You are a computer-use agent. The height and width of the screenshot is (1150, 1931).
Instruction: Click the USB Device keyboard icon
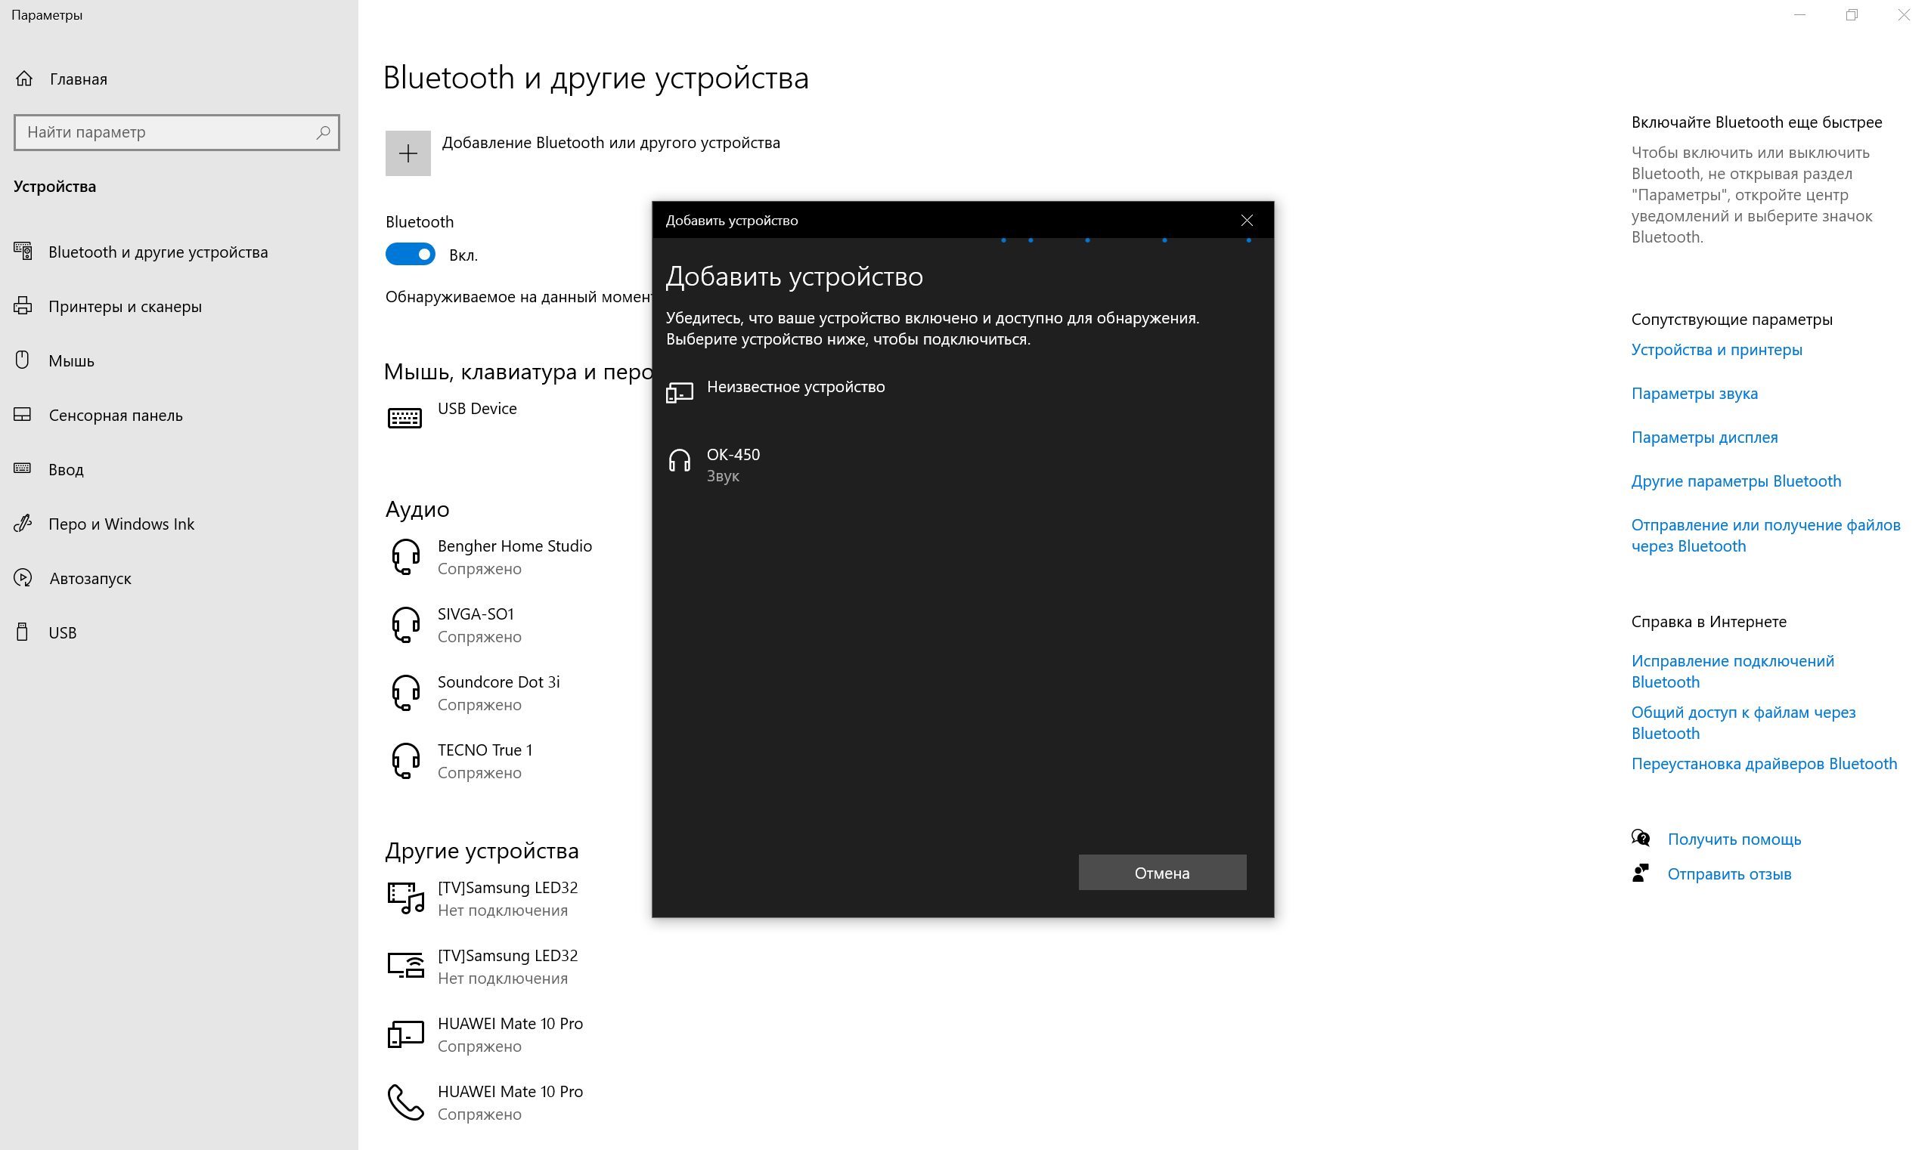(x=404, y=418)
